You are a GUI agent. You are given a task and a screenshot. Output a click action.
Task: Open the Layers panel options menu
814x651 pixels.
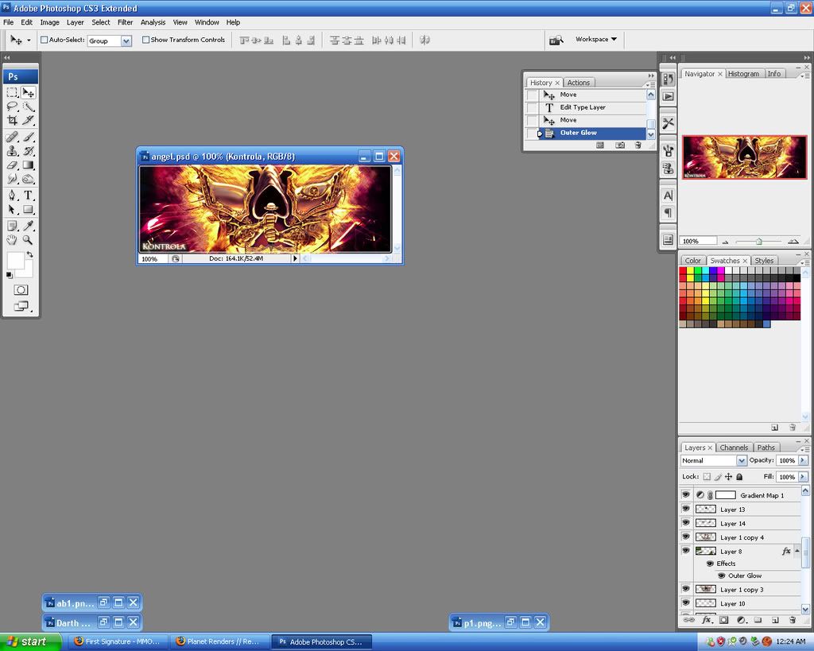[804, 449]
